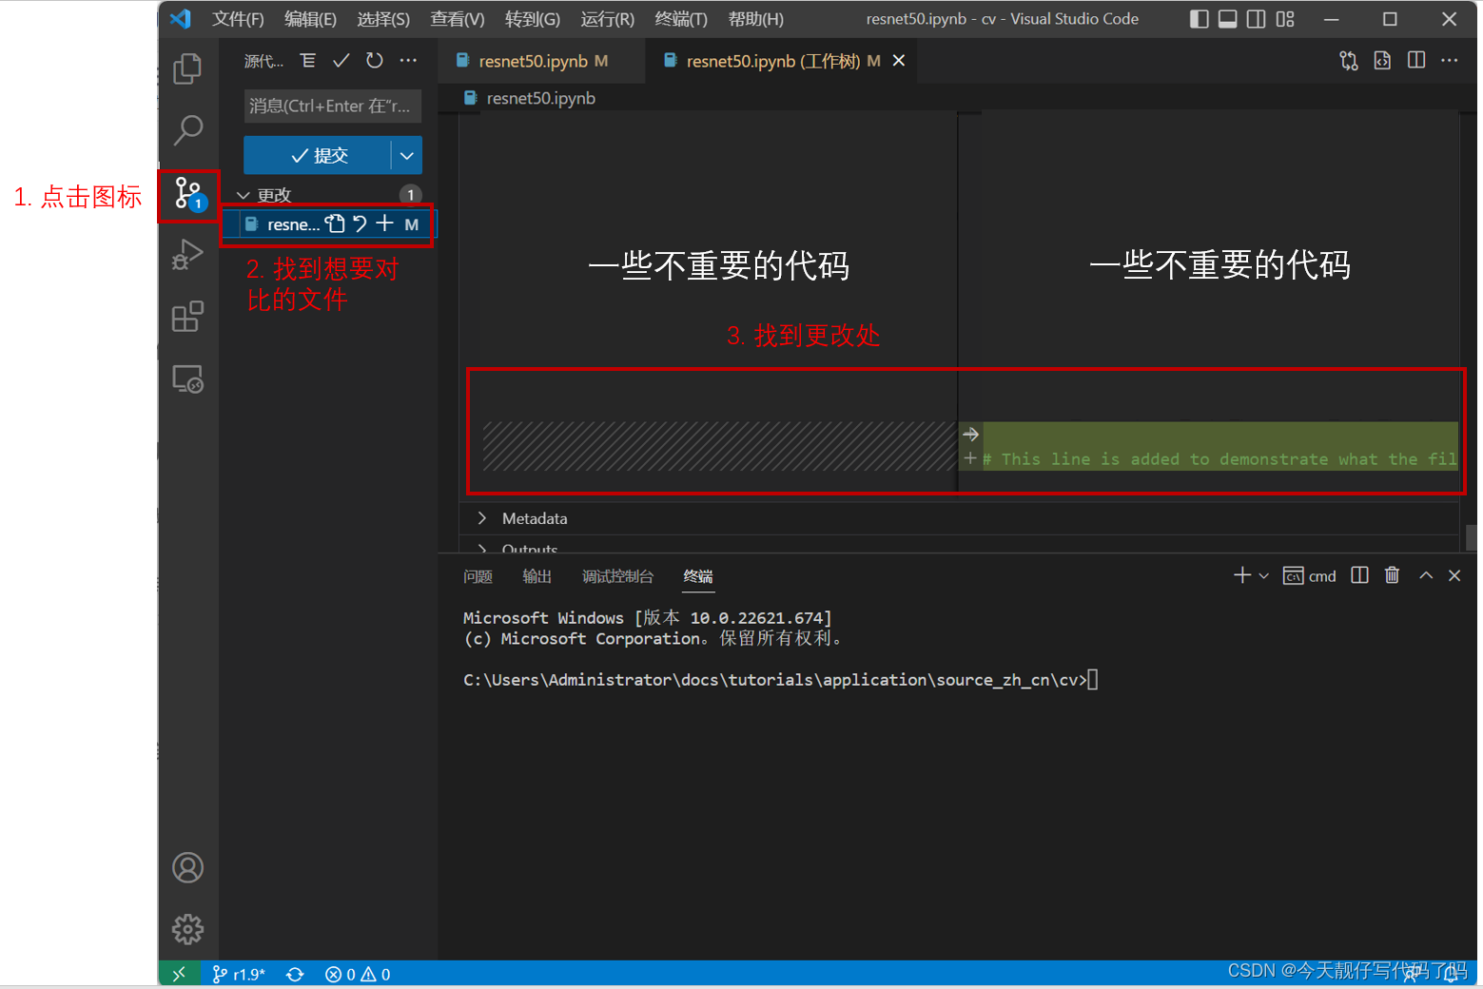Open the Remote Explorer view

point(187,378)
